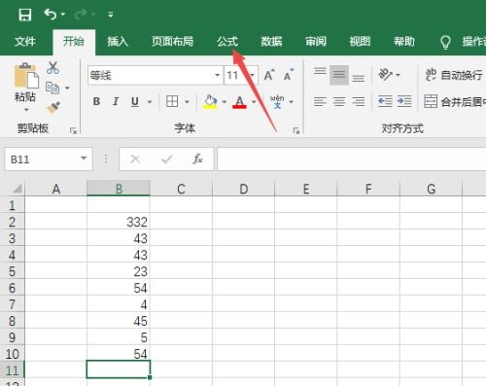Apply the red font color

[239, 102]
